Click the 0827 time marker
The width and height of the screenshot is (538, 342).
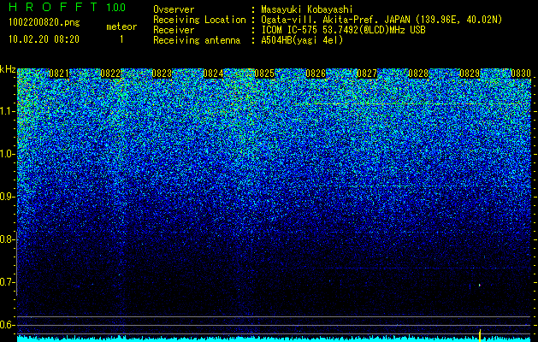(367, 74)
